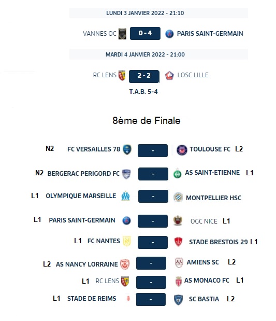Click the Toulouse FC crest

tap(182, 150)
